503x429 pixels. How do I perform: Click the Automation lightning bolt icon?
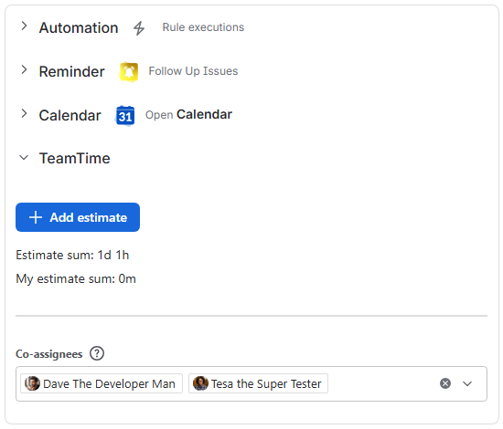(x=139, y=28)
